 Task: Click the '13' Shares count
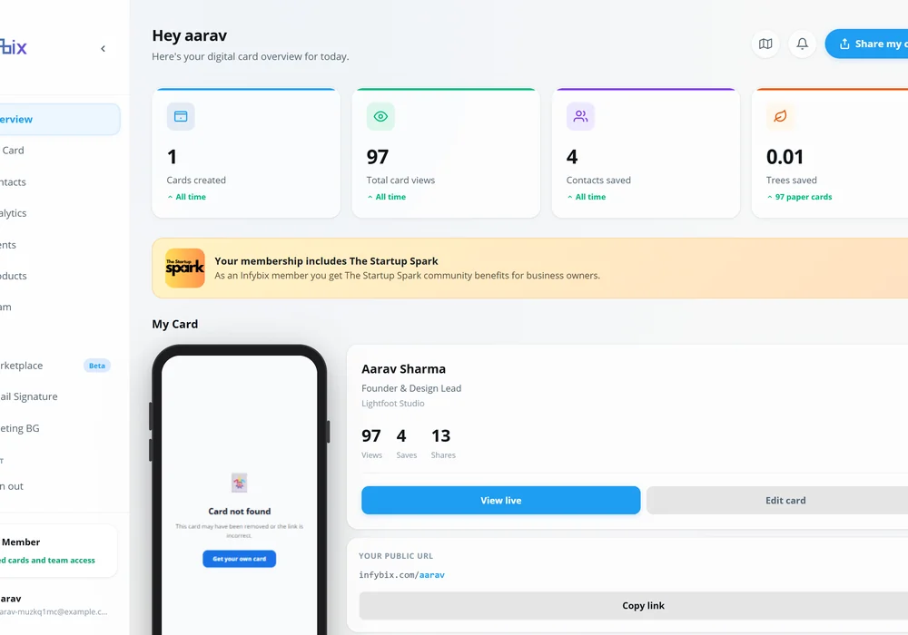click(440, 435)
